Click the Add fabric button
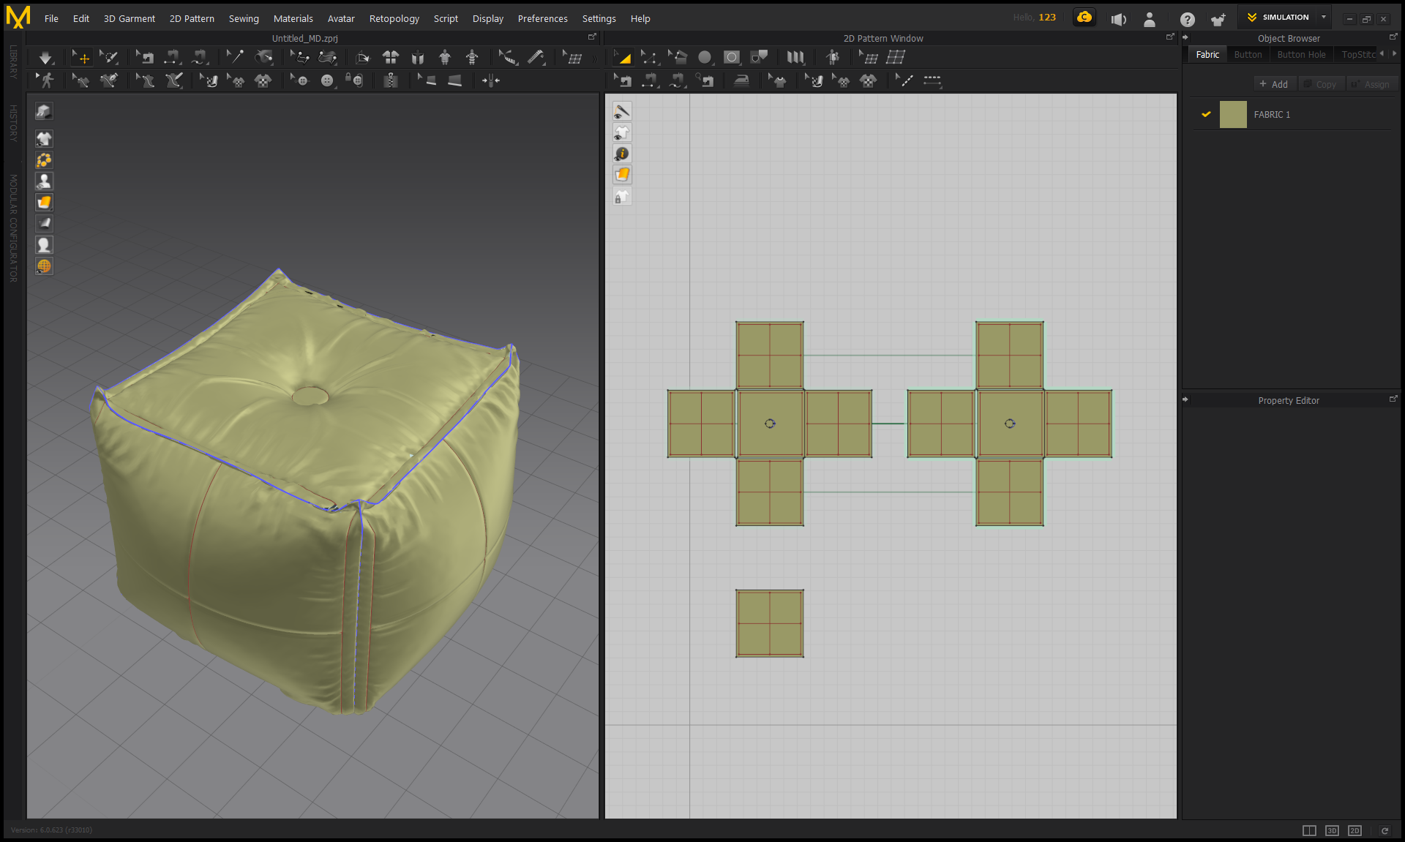Viewport: 1405px width, 842px height. (1274, 84)
